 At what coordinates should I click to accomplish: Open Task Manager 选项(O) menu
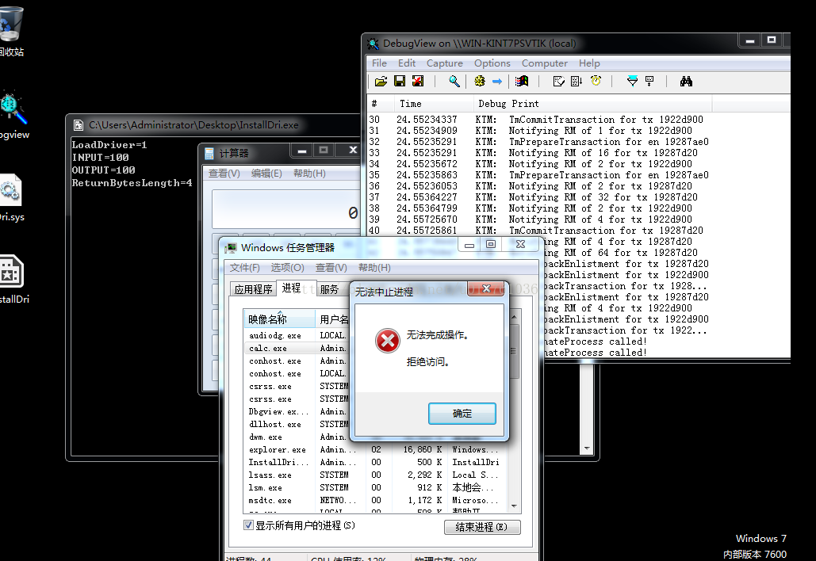pos(287,267)
